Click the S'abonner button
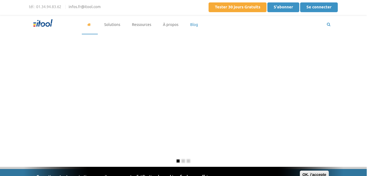 tap(283, 7)
